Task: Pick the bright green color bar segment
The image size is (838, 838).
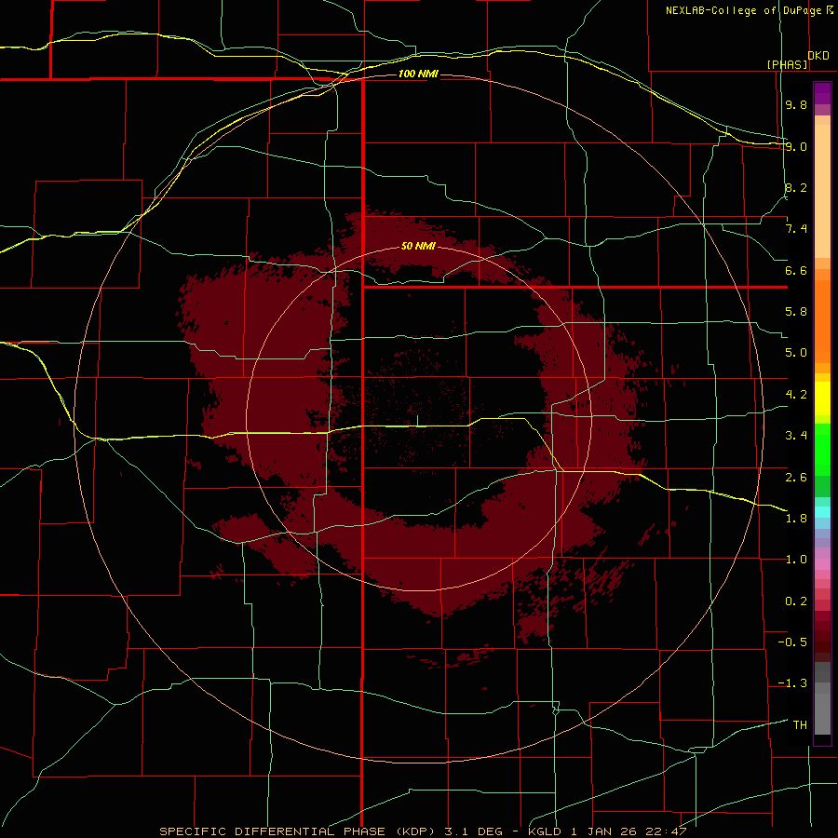Action: coord(822,451)
